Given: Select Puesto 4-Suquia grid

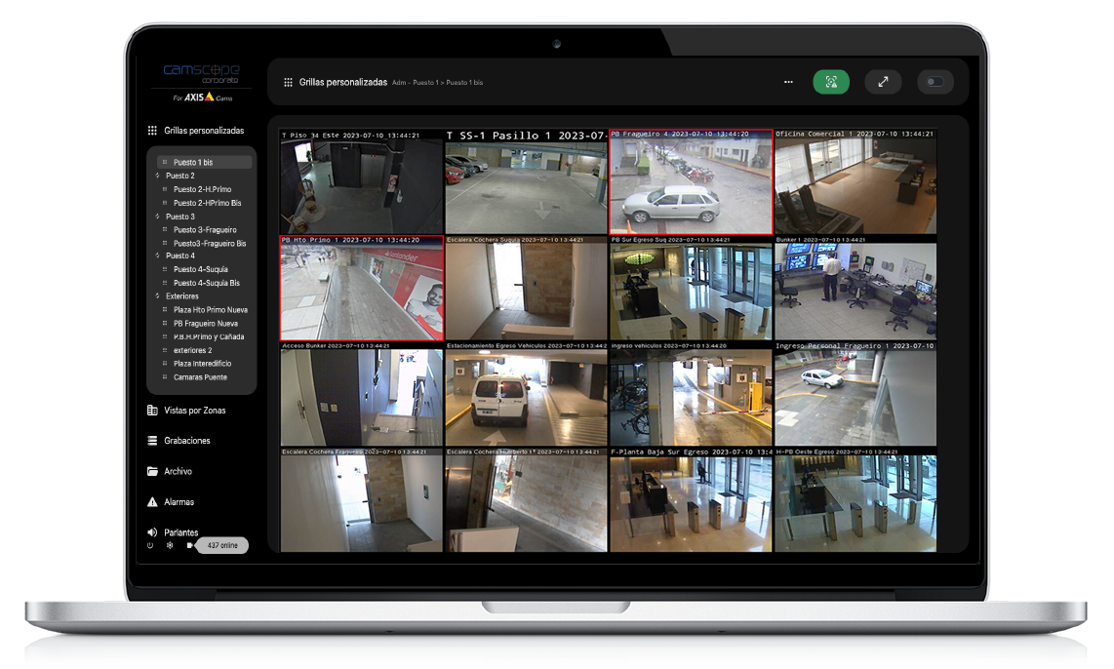Looking at the screenshot, I should coord(200,269).
